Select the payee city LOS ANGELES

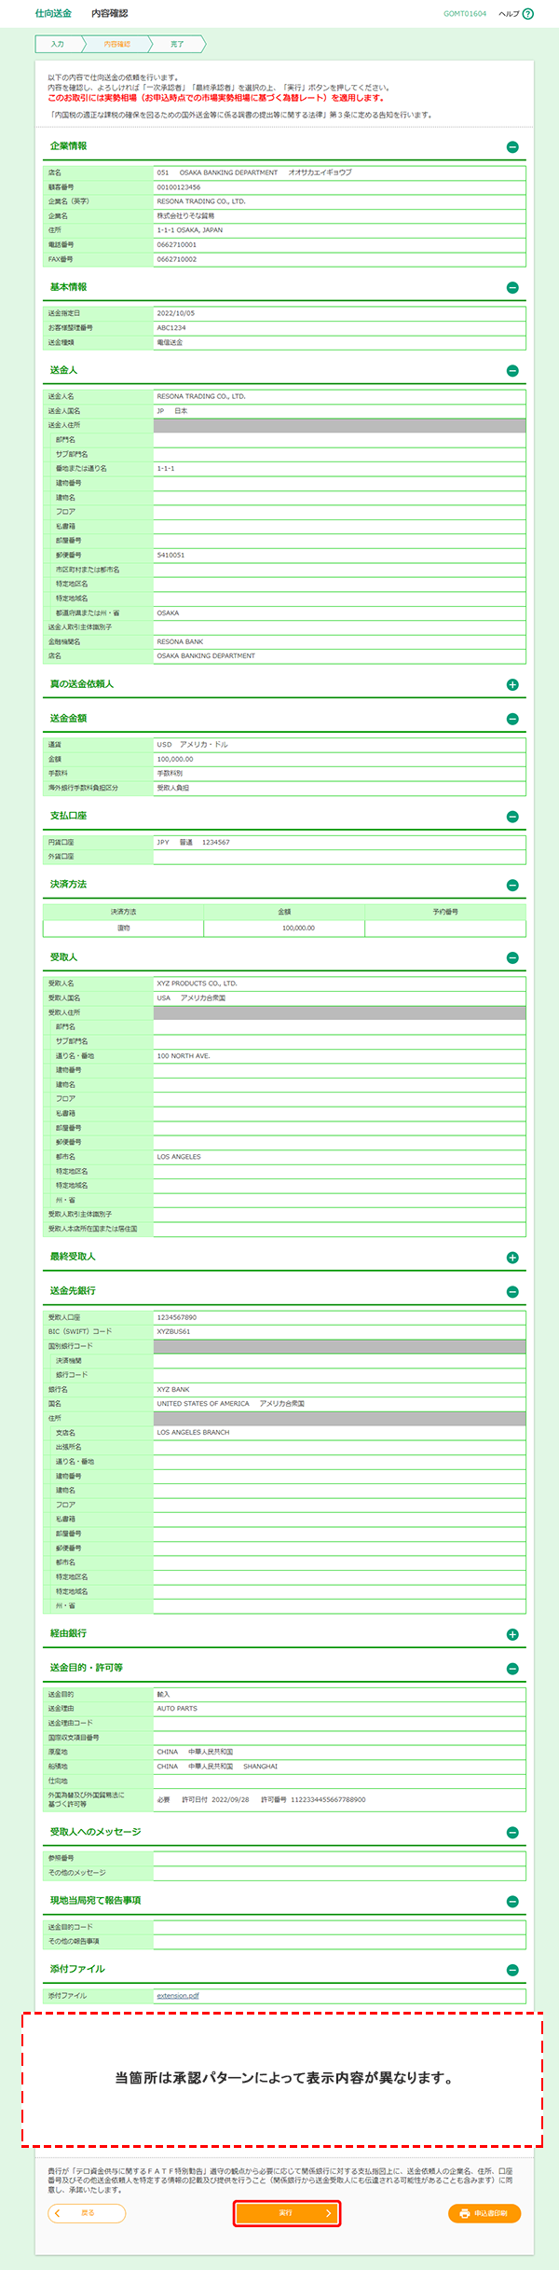pyautogui.click(x=179, y=1157)
